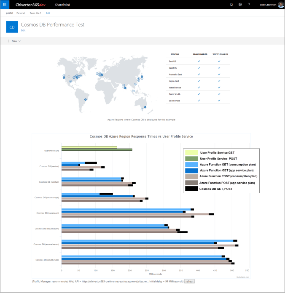285x293 pixels.
Task: Click Cosmos DB GET, POST black swatch
Action: tap(191, 189)
